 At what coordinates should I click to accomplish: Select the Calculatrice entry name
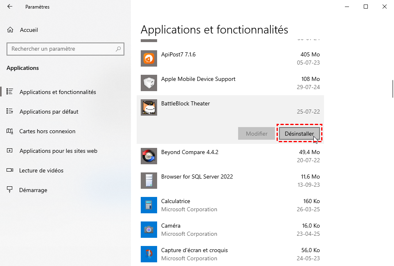(x=176, y=201)
